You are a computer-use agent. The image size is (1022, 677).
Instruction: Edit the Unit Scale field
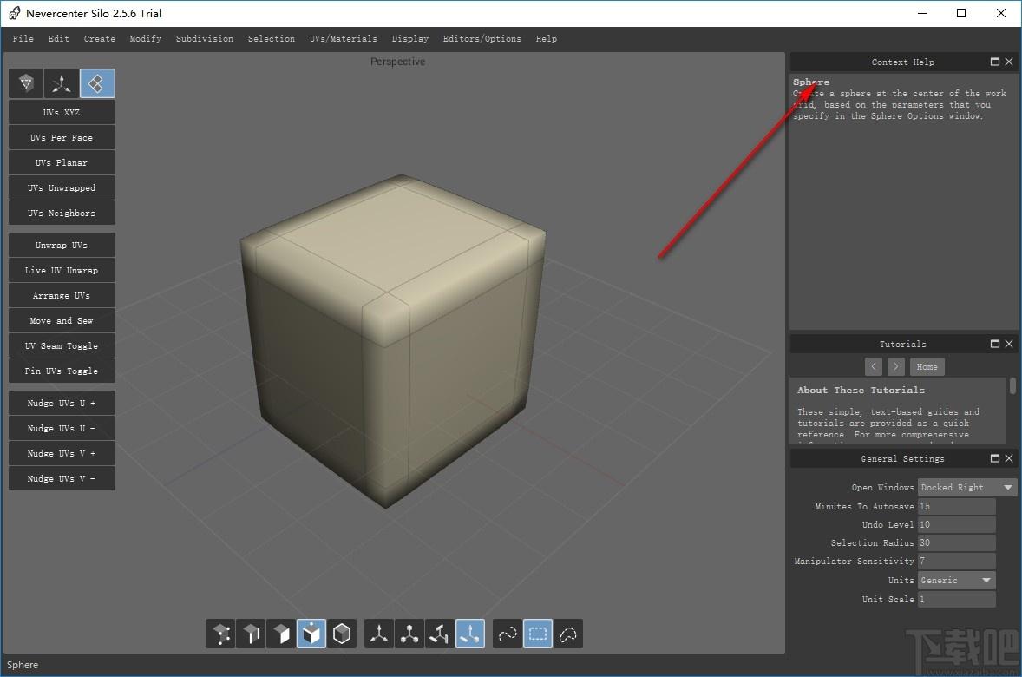pos(957,599)
